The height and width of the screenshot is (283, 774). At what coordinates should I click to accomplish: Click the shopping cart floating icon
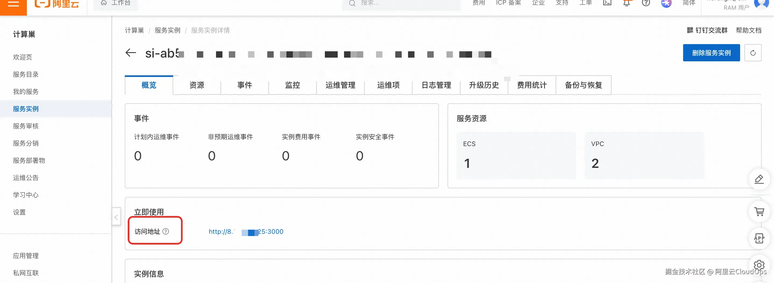click(759, 212)
